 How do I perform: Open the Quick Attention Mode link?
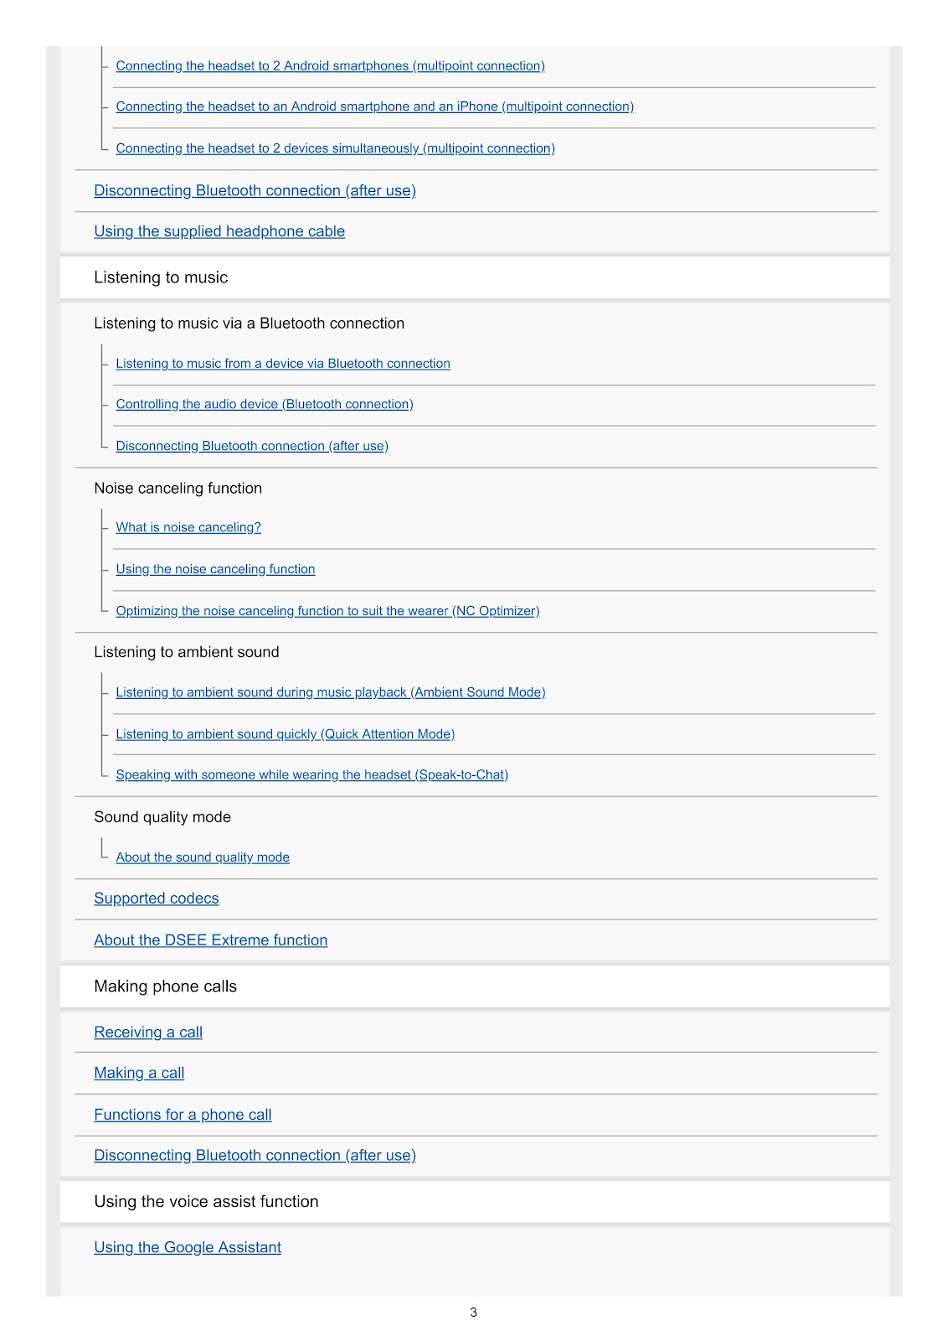286,734
